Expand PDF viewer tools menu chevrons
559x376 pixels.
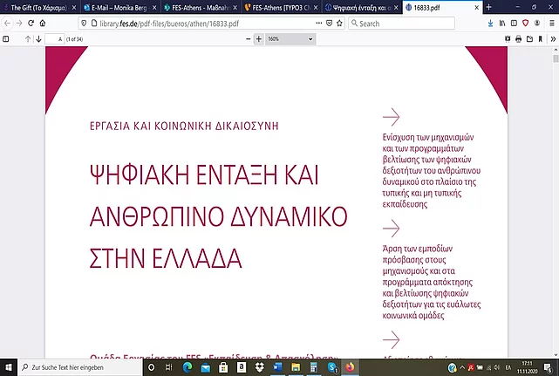[553, 39]
